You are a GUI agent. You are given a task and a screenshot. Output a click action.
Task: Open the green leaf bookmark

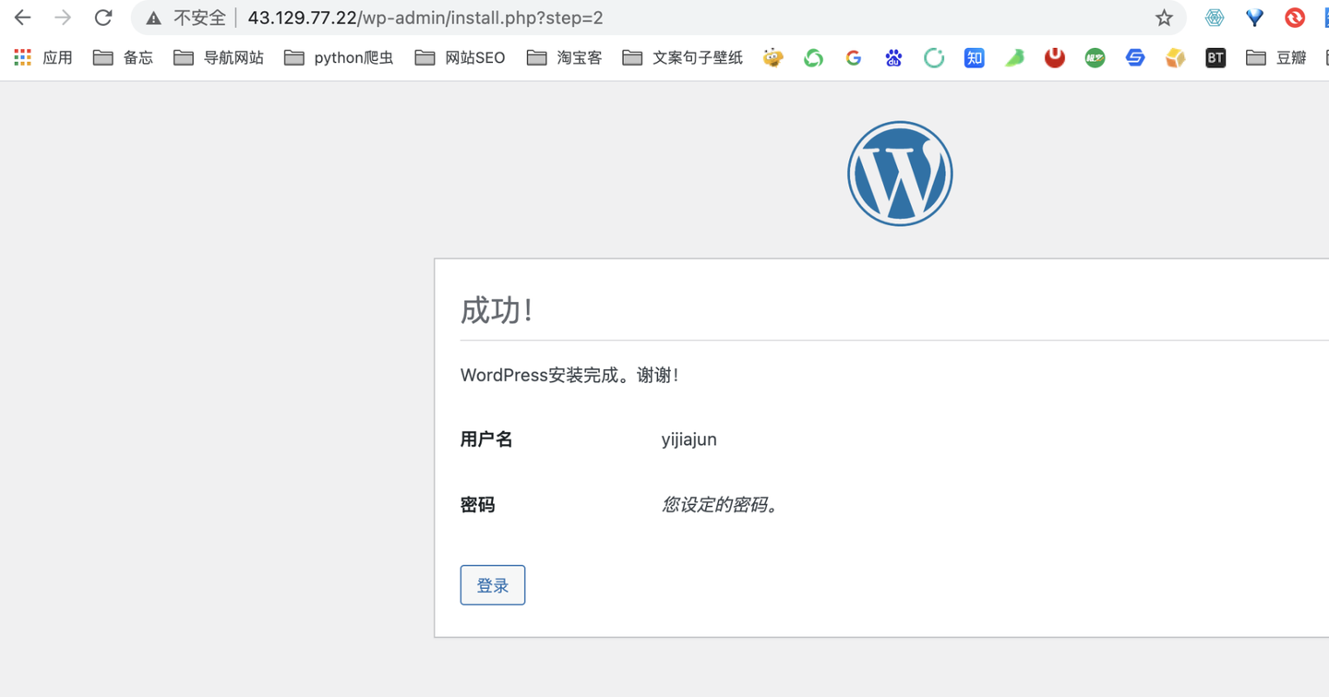click(x=1014, y=57)
